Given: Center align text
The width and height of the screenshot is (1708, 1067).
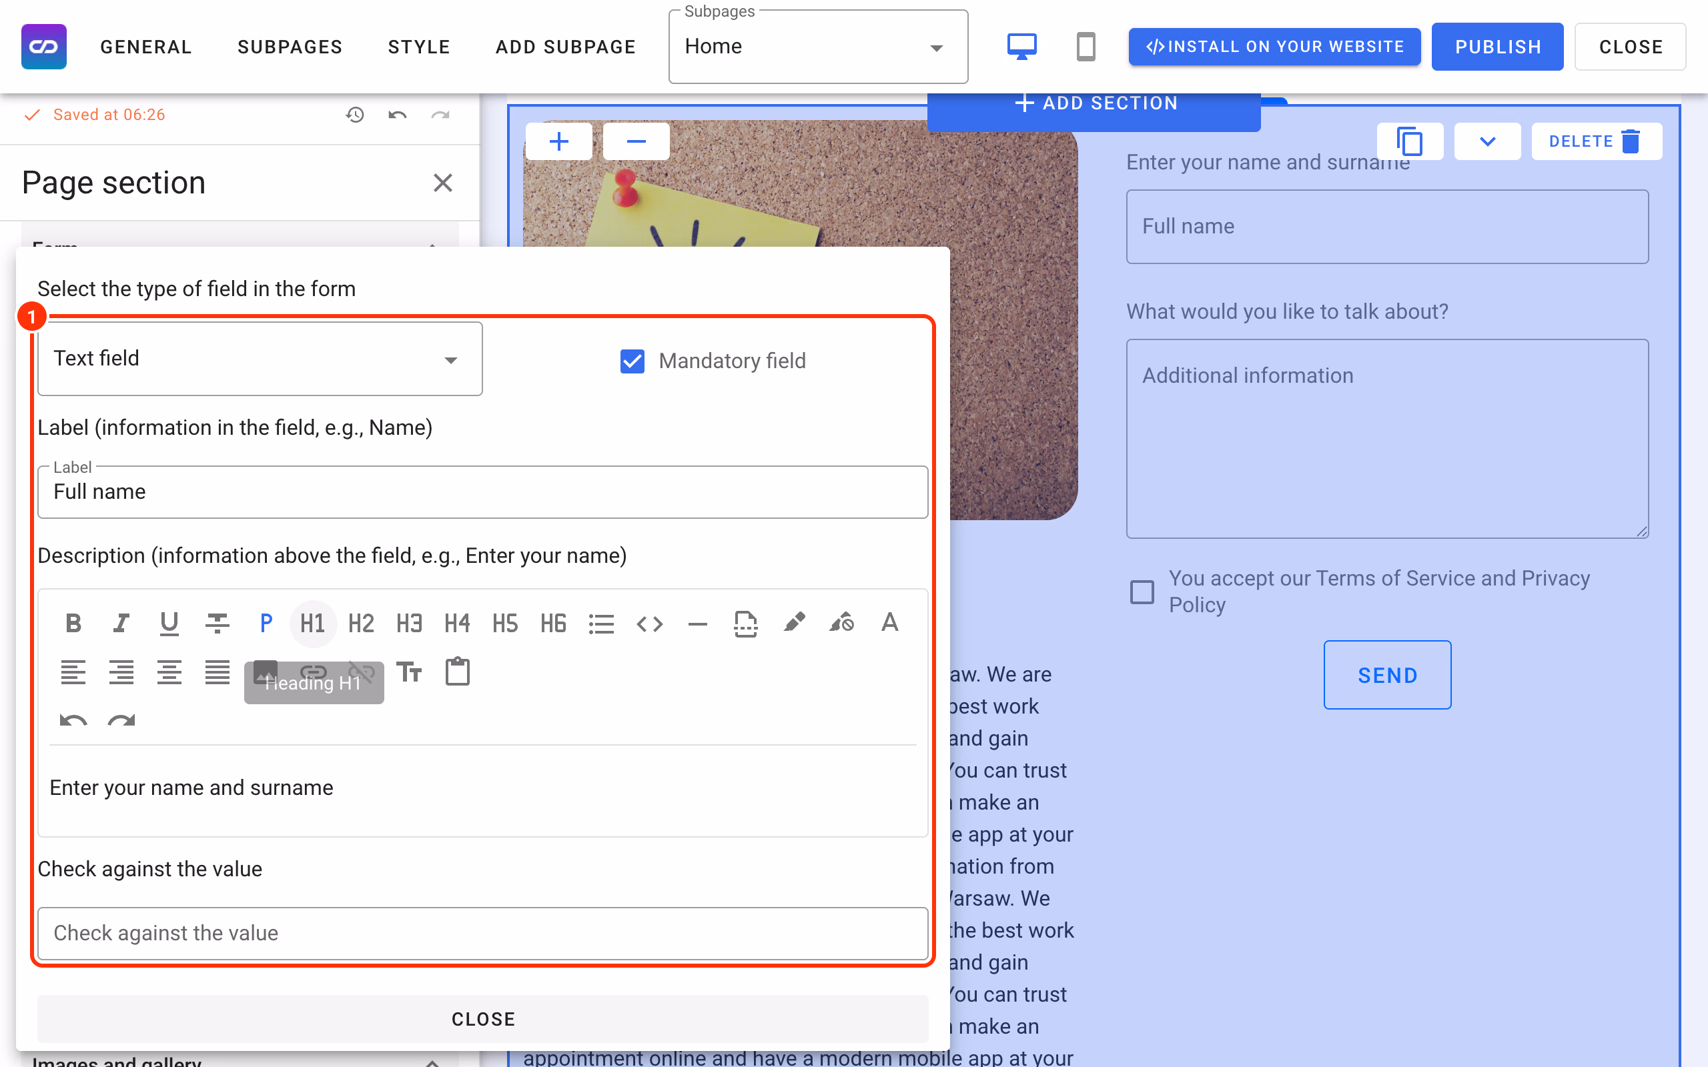Looking at the screenshot, I should click(x=169, y=672).
